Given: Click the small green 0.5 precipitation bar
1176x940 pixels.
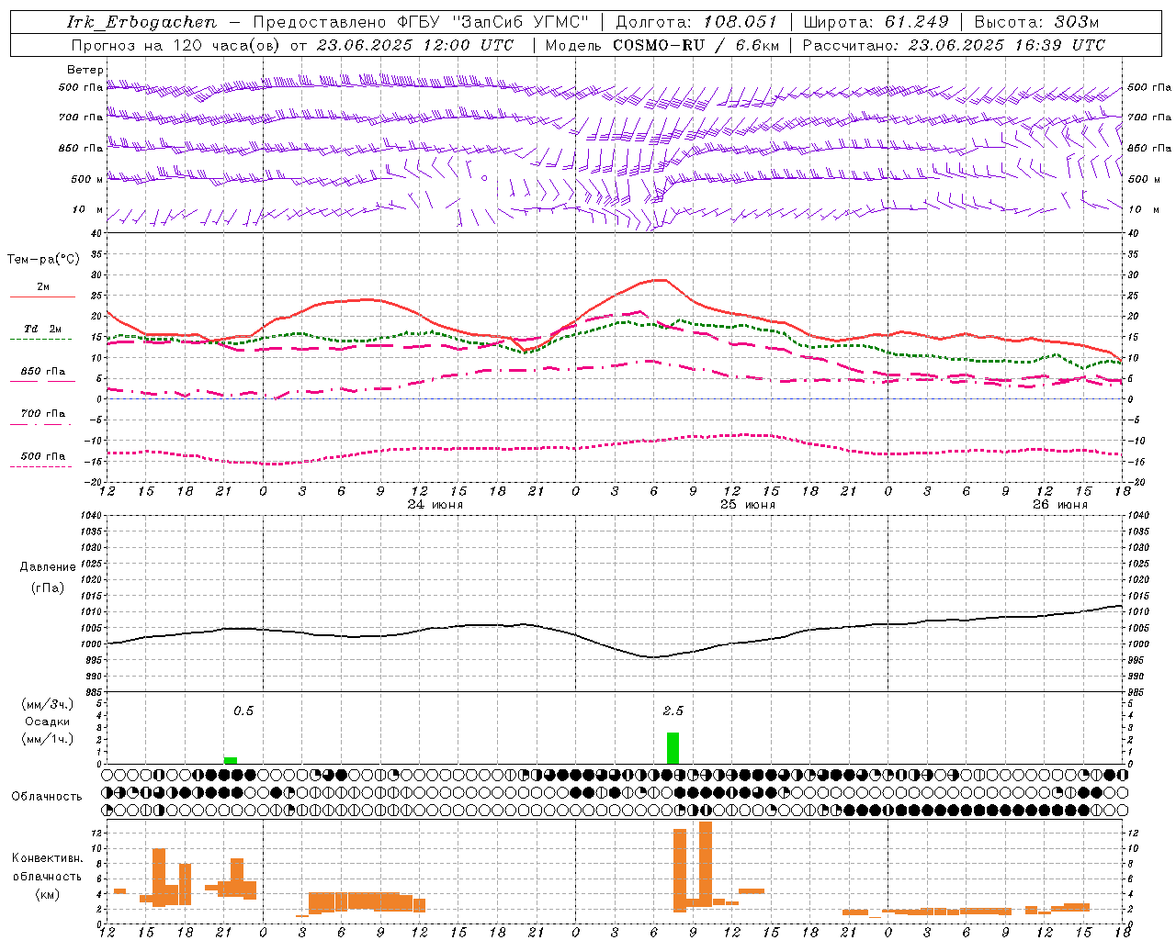Looking at the screenshot, I should coord(231,760).
